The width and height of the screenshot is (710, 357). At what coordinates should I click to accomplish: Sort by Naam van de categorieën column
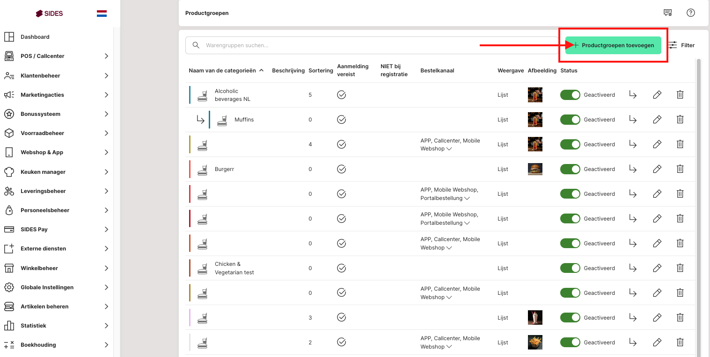(222, 71)
